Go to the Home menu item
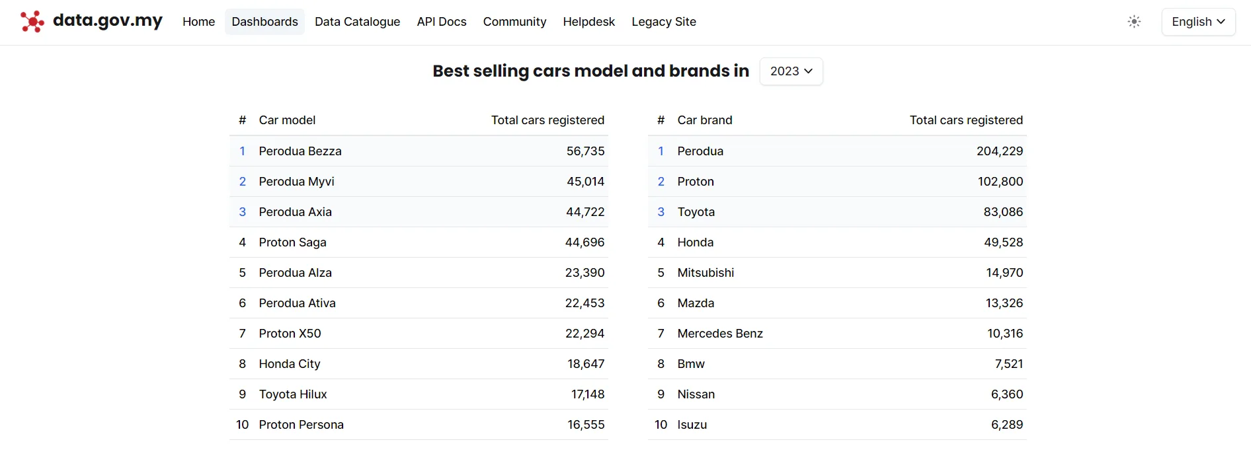The image size is (1251, 473). (x=198, y=22)
